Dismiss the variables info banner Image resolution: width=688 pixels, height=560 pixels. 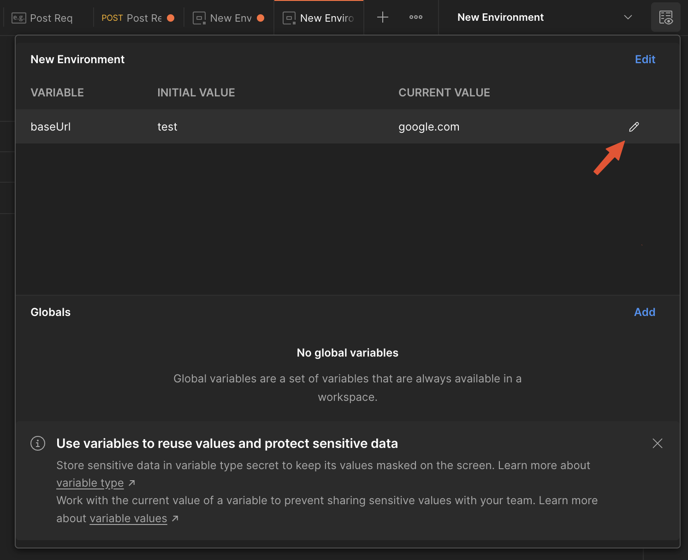click(x=658, y=443)
